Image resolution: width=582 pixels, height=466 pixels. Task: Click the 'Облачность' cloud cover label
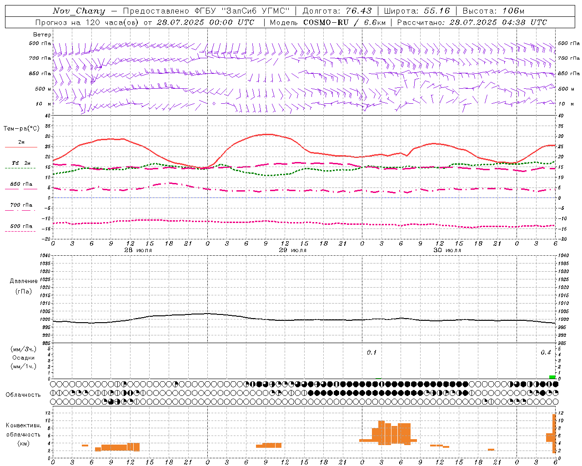23,395
